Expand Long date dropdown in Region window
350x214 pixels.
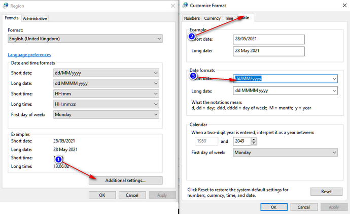click(x=106, y=83)
